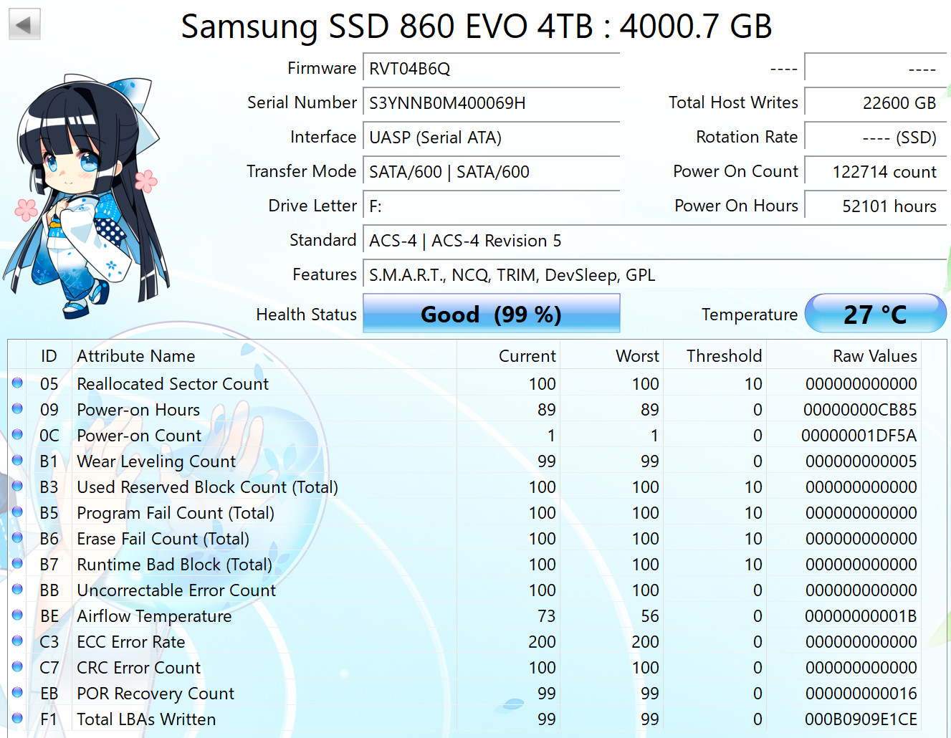Select the Power-on Hours attribute name
Image resolution: width=951 pixels, height=738 pixels.
pos(138,410)
